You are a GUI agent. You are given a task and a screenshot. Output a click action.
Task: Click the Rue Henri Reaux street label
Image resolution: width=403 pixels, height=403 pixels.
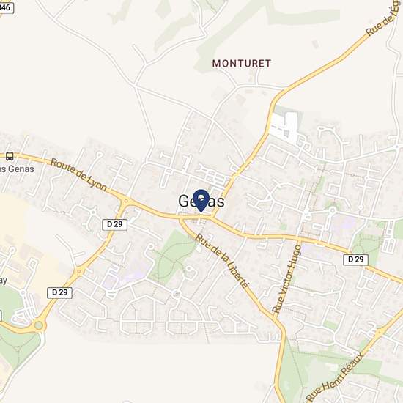tap(336, 377)
